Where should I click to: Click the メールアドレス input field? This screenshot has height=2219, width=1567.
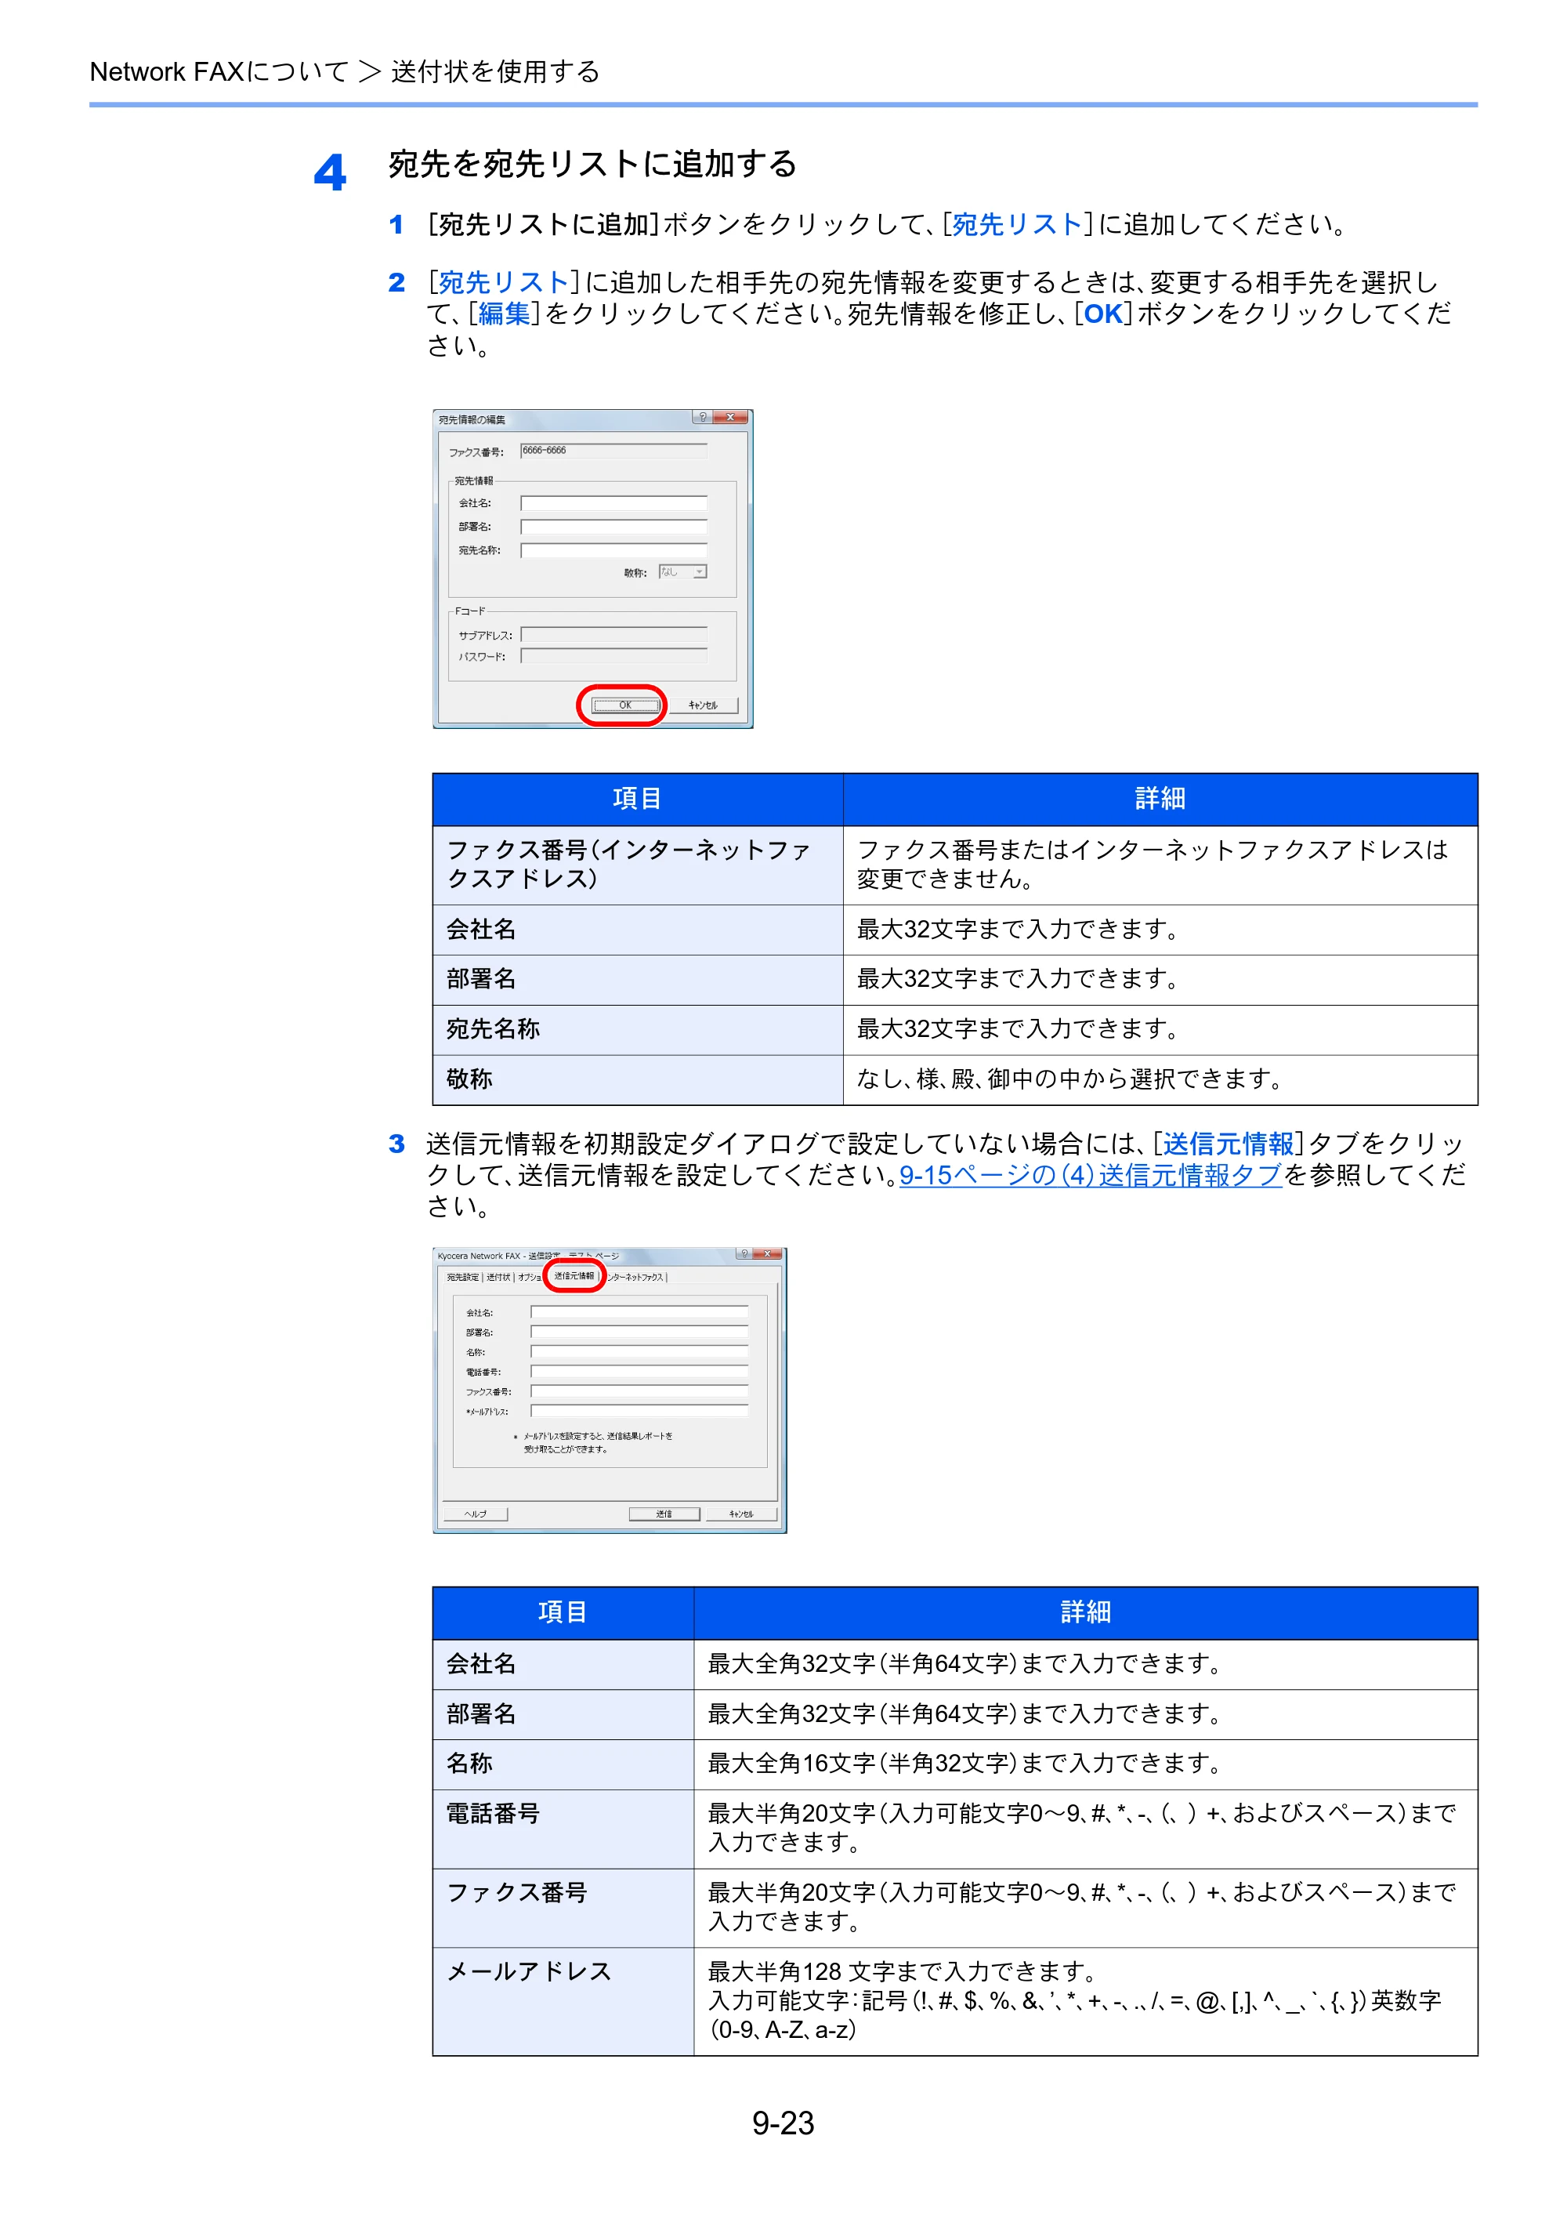coord(639,1411)
